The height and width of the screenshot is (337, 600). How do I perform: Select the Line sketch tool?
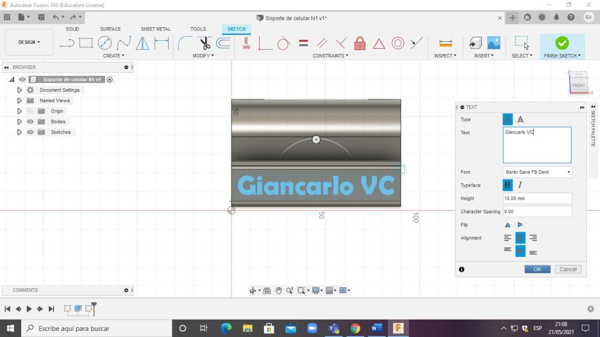pyautogui.click(x=67, y=43)
